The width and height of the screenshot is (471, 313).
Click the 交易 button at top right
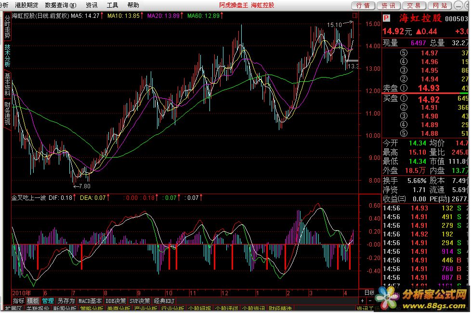coord(414,5)
